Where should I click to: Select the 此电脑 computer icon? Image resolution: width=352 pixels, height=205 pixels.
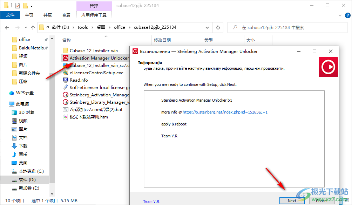click(x=12, y=104)
